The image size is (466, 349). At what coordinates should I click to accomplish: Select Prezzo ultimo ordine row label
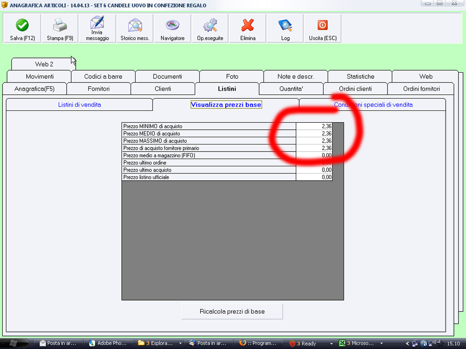209,163
